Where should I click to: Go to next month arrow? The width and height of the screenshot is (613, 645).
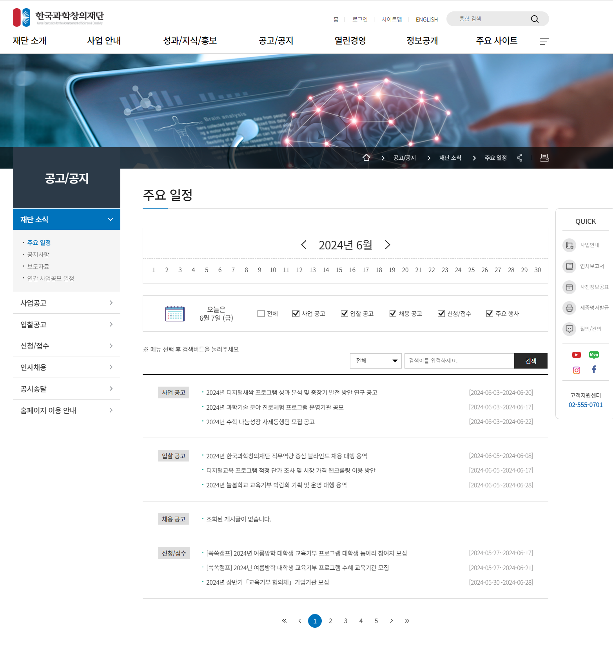click(388, 245)
